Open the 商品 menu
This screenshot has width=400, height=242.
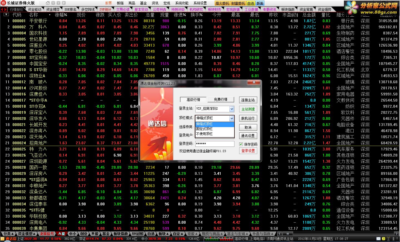point(132,3)
